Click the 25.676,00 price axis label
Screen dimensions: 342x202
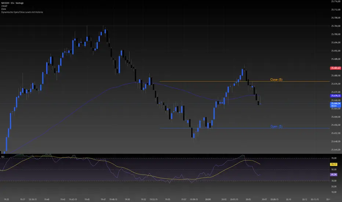[336, 84]
